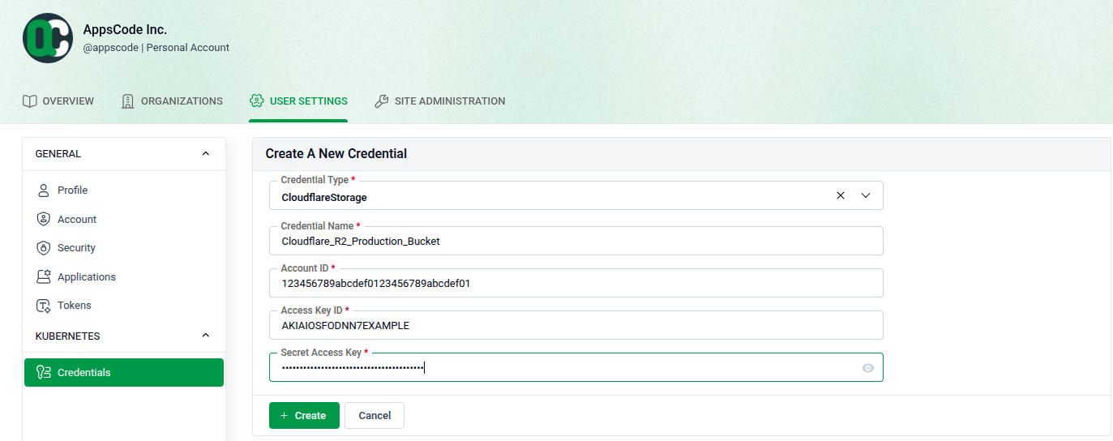Click the Overview book icon

click(x=29, y=101)
